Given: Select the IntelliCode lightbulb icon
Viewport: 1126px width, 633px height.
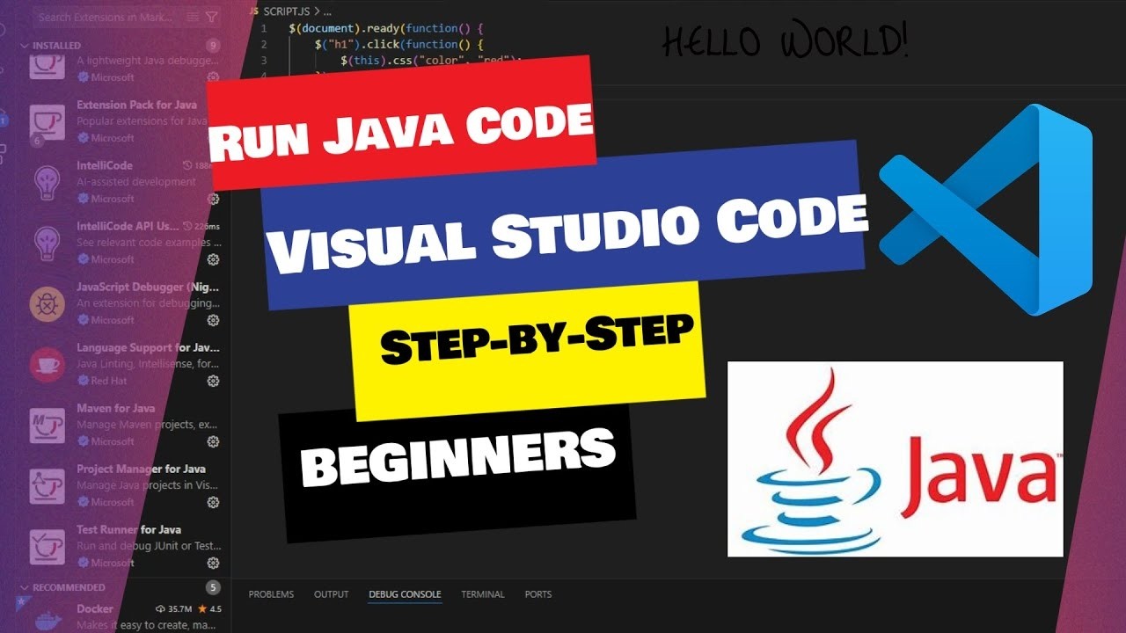Looking at the screenshot, I should click(47, 183).
